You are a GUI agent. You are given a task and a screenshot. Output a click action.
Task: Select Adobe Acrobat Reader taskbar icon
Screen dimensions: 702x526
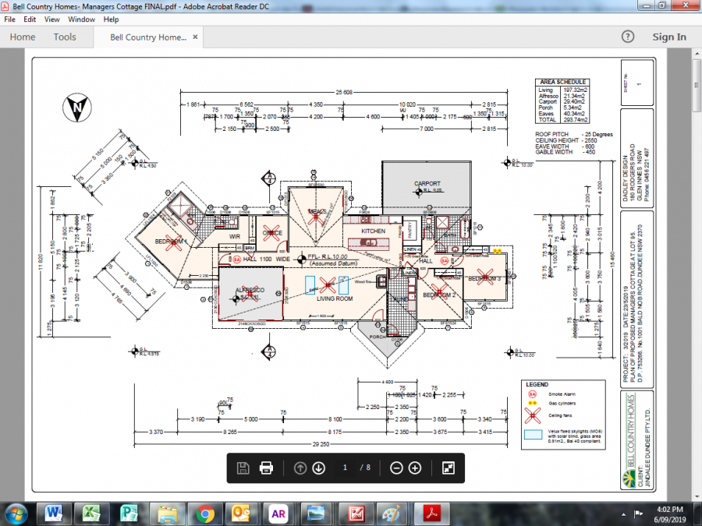tap(431, 514)
